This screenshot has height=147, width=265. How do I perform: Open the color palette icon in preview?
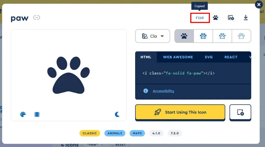click(x=23, y=114)
